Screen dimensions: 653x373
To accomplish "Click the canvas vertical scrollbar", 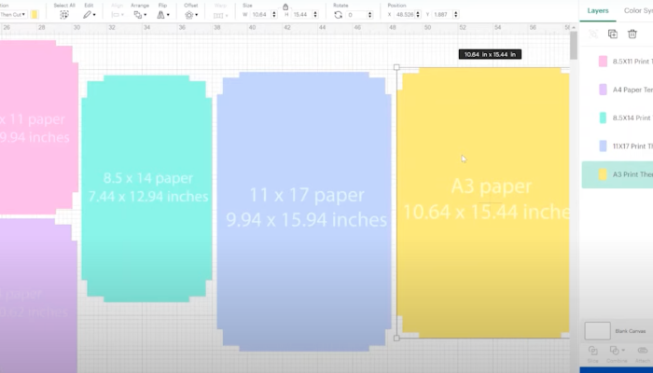I will (574, 45).
